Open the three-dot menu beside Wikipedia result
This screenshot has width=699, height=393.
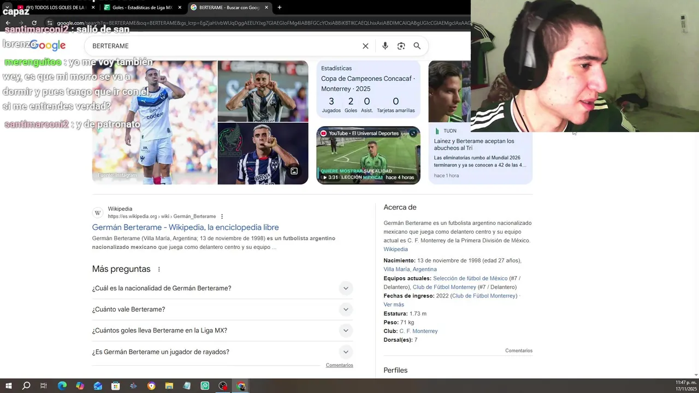click(x=222, y=217)
